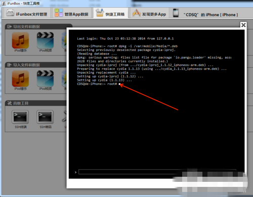Viewport: 253px width, 197px height.
Task: Click 'Unpacking replacement cydia' terminal line
Action: tap(106, 73)
